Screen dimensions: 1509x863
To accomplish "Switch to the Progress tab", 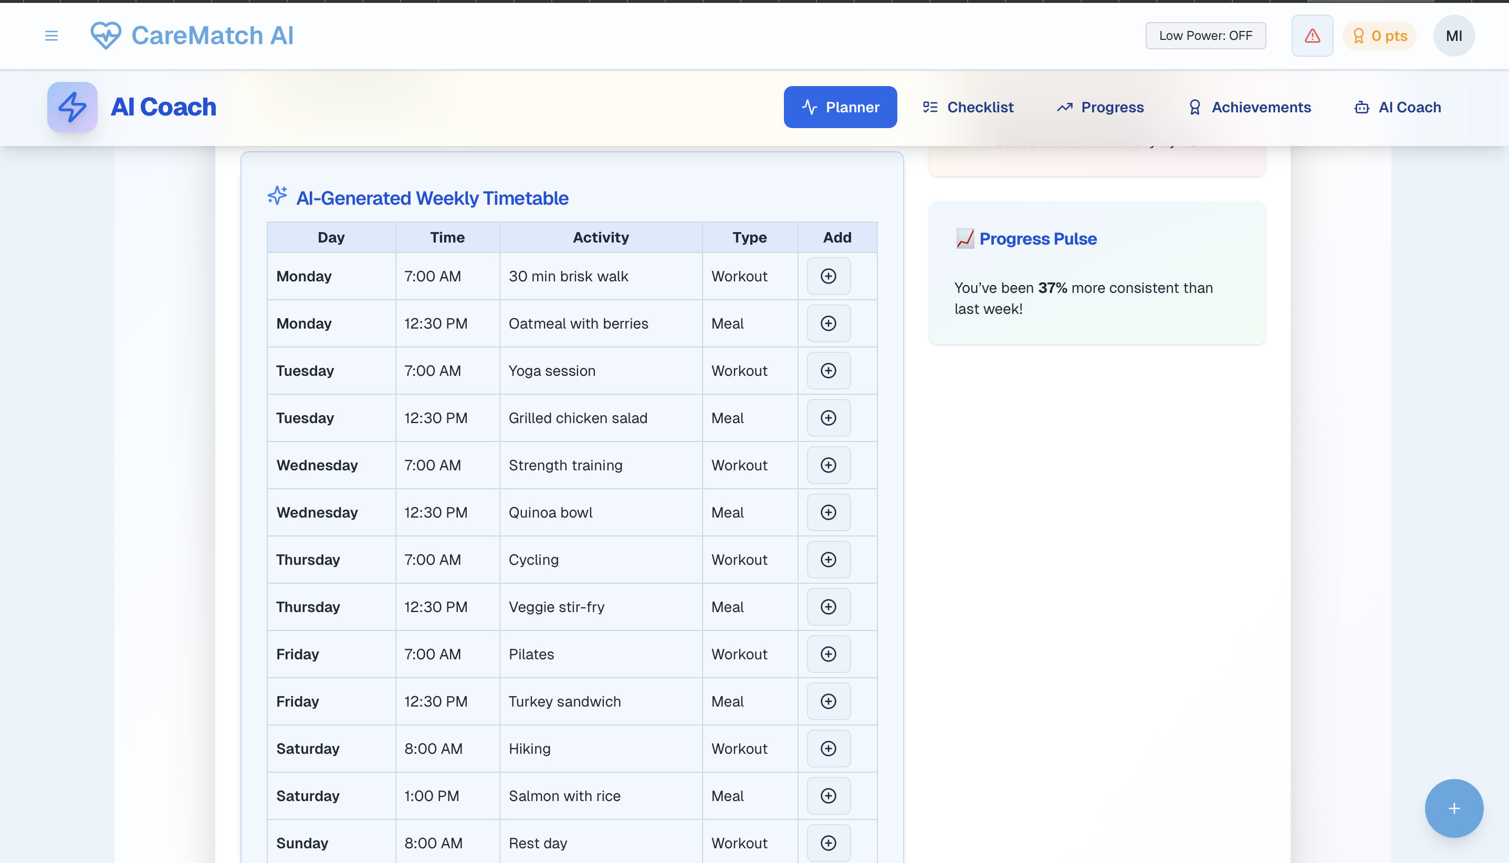I will coord(1100,107).
